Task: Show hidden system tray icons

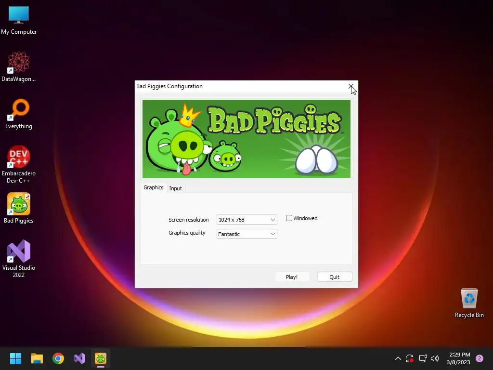Action: pyautogui.click(x=398, y=358)
